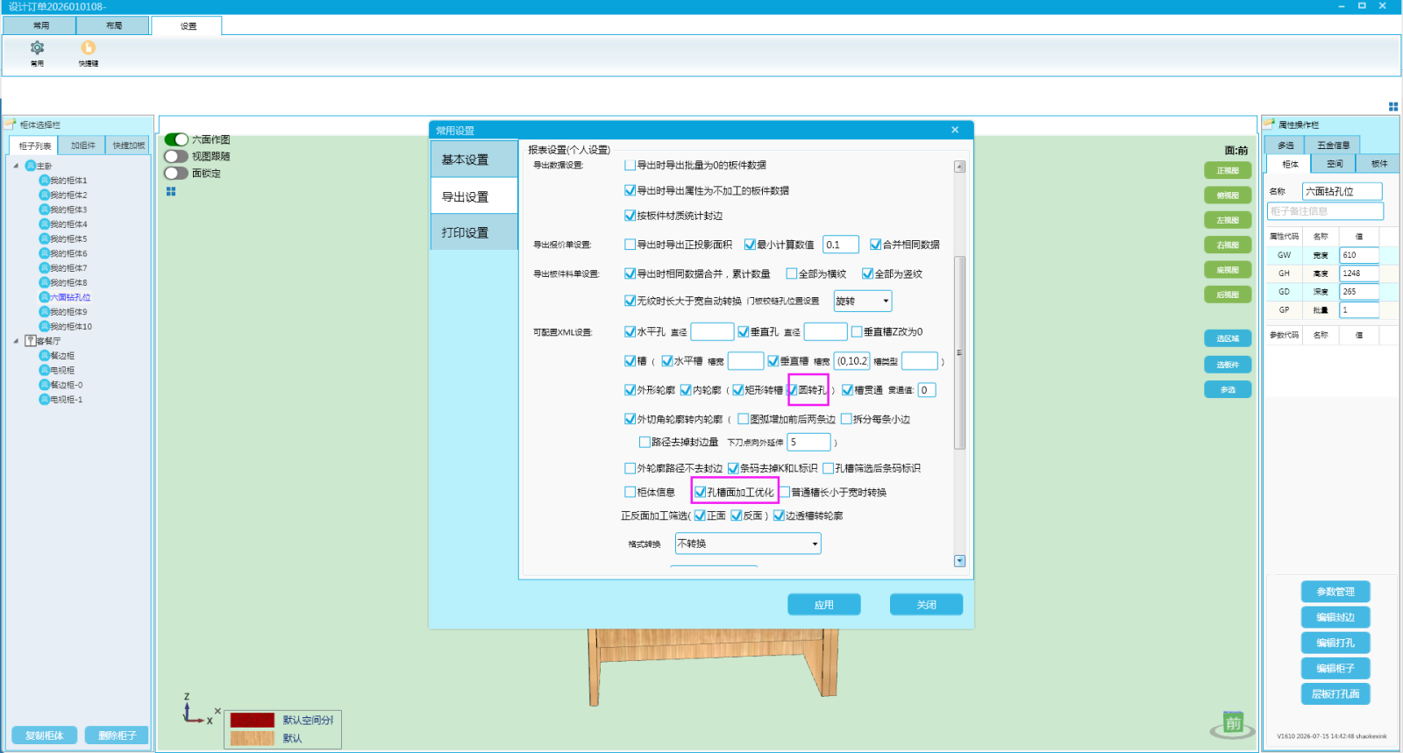This screenshot has width=1403, height=753.
Task: Click the 应用 button in settings dialog
Action: pyautogui.click(x=824, y=605)
